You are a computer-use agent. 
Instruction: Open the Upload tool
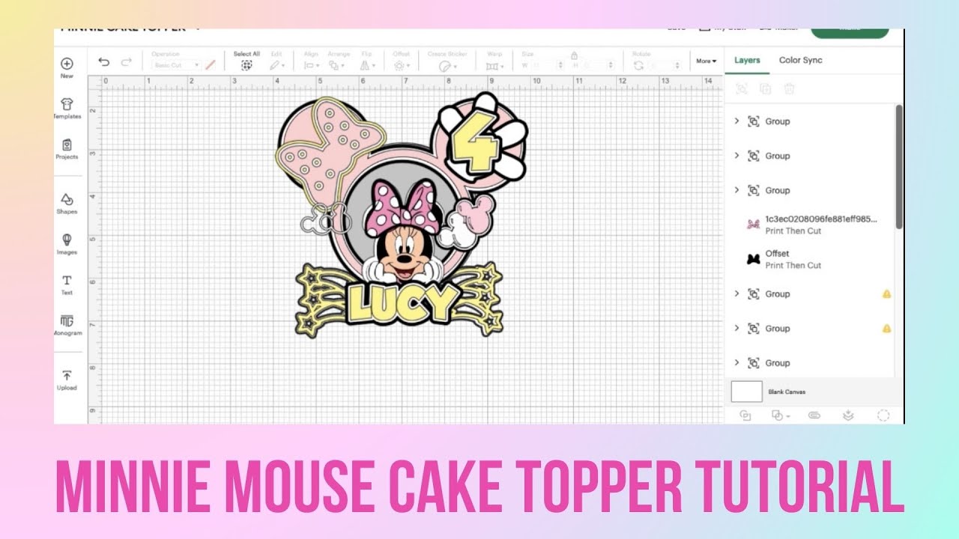tap(67, 380)
